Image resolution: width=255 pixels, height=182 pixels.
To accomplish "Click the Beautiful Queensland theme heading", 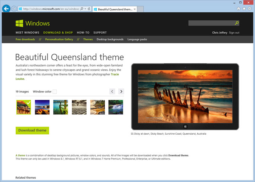I will [69, 57].
